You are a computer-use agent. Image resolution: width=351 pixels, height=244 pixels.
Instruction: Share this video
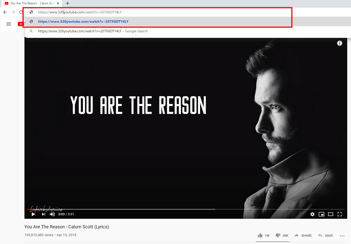tap(303, 235)
